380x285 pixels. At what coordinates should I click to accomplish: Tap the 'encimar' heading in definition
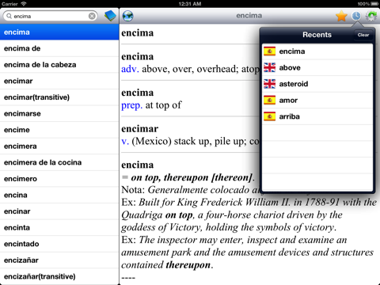[x=140, y=129]
